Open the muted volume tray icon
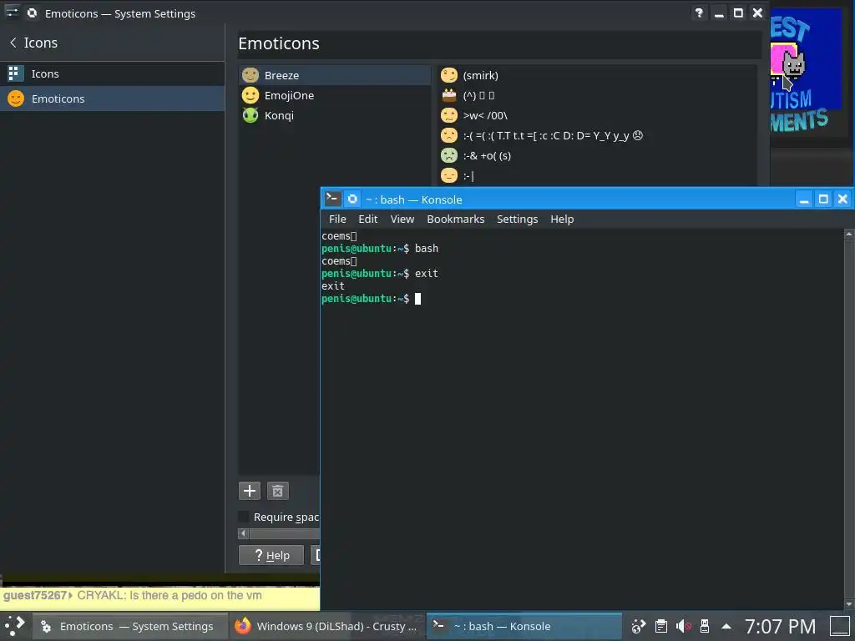Screen dimensions: 855x641 [x=683, y=626]
